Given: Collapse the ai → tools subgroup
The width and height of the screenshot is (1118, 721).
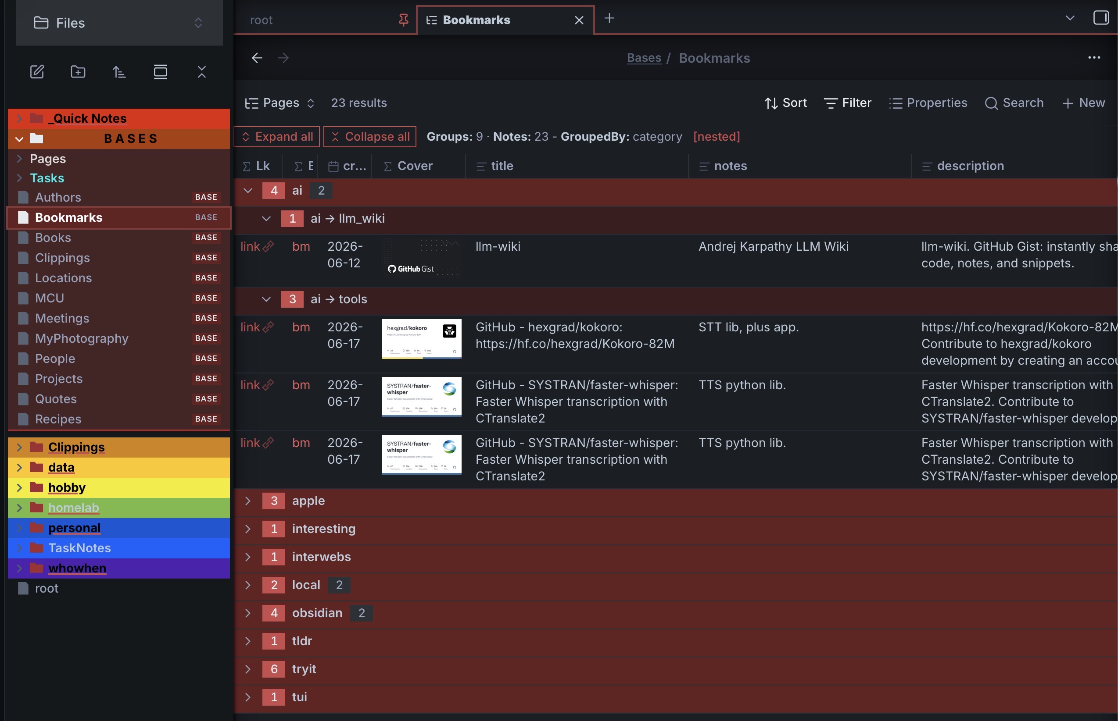Looking at the screenshot, I should tap(266, 299).
